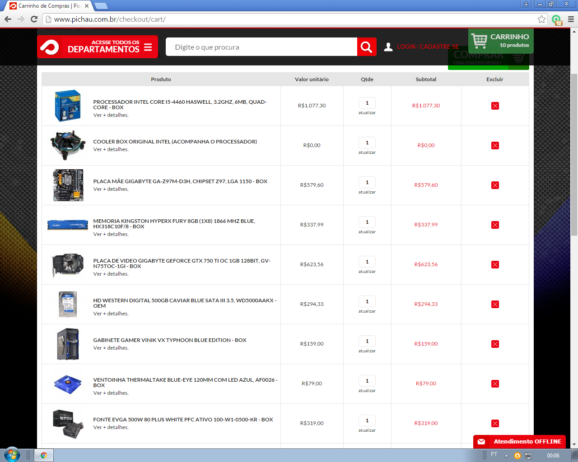Click atualizar for the GTX 750 Ti row
The width and height of the screenshot is (578, 462).
click(x=367, y=272)
